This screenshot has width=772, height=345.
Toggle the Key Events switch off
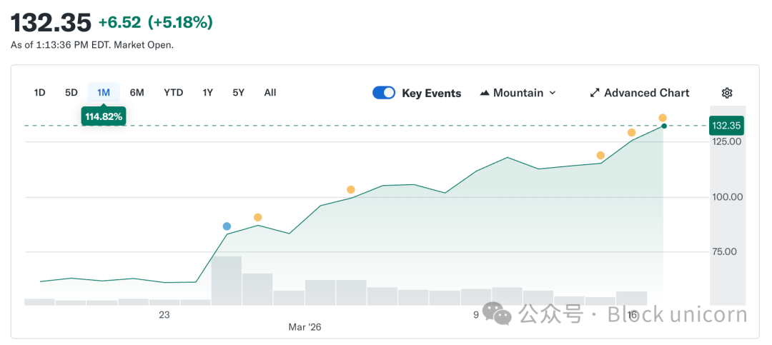click(384, 93)
